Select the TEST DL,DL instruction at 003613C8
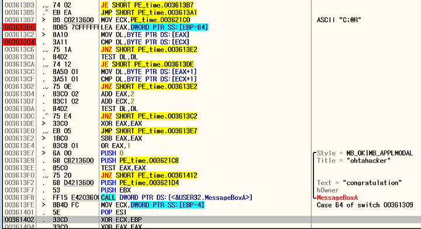 click(119, 57)
